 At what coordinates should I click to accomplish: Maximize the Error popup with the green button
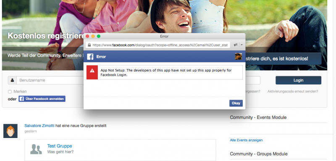[x=99, y=36]
